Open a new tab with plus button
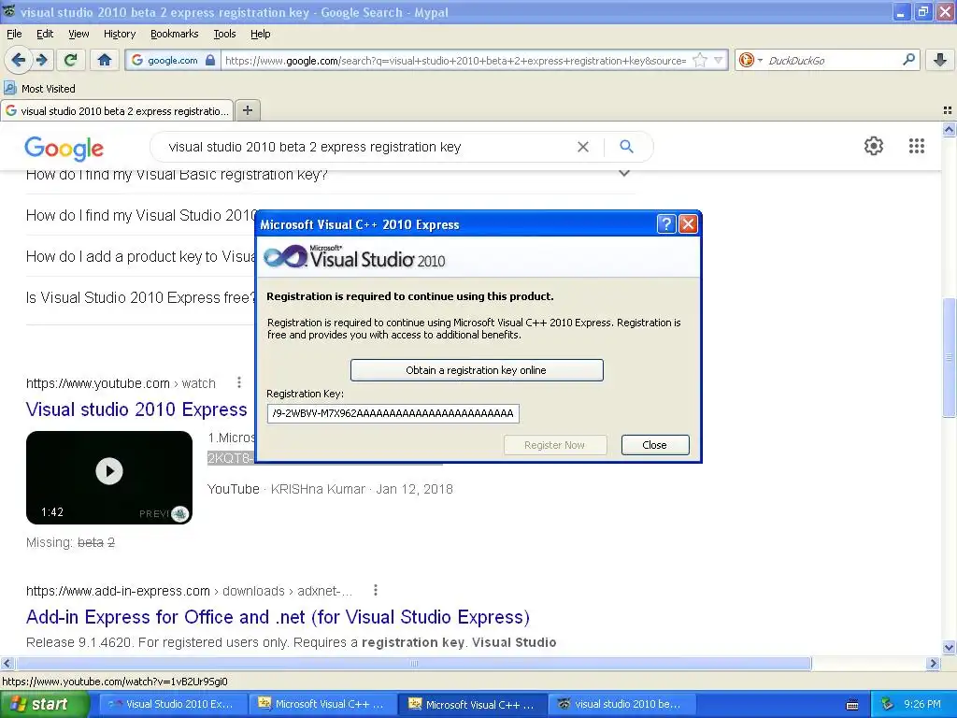 tap(247, 110)
